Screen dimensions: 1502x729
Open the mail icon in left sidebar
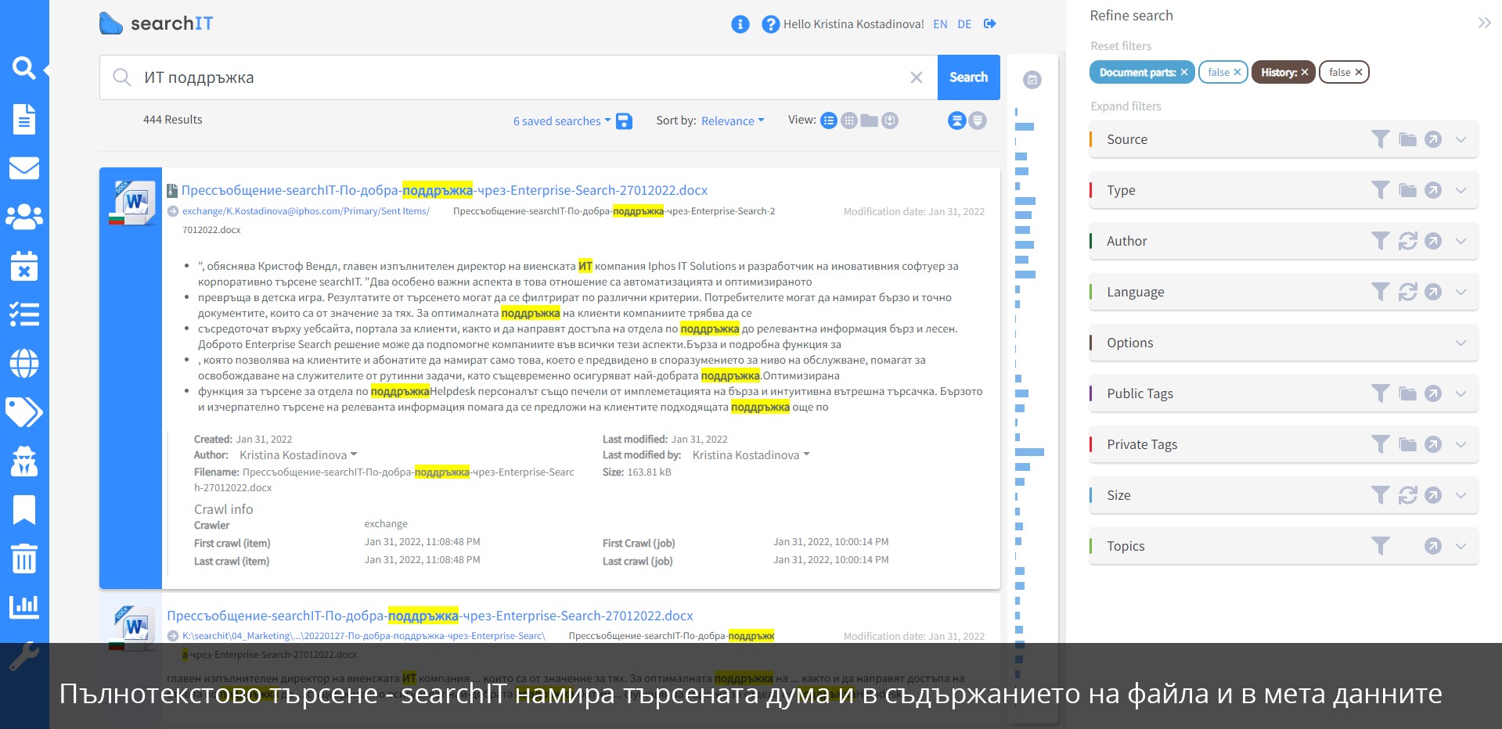(24, 168)
